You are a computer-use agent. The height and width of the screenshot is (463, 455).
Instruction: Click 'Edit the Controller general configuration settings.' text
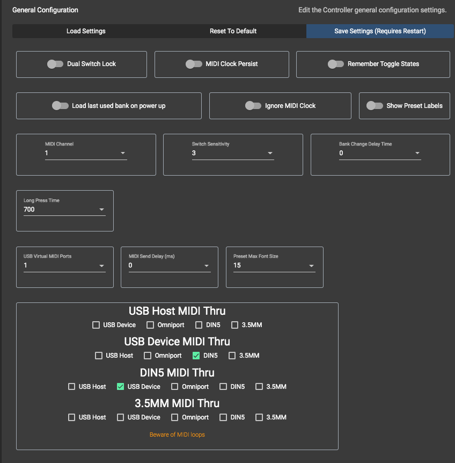[x=372, y=10]
